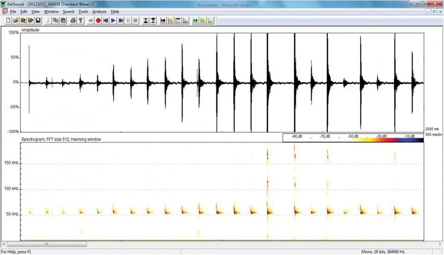
Task: Open the Window menu
Action: [x=51, y=12]
